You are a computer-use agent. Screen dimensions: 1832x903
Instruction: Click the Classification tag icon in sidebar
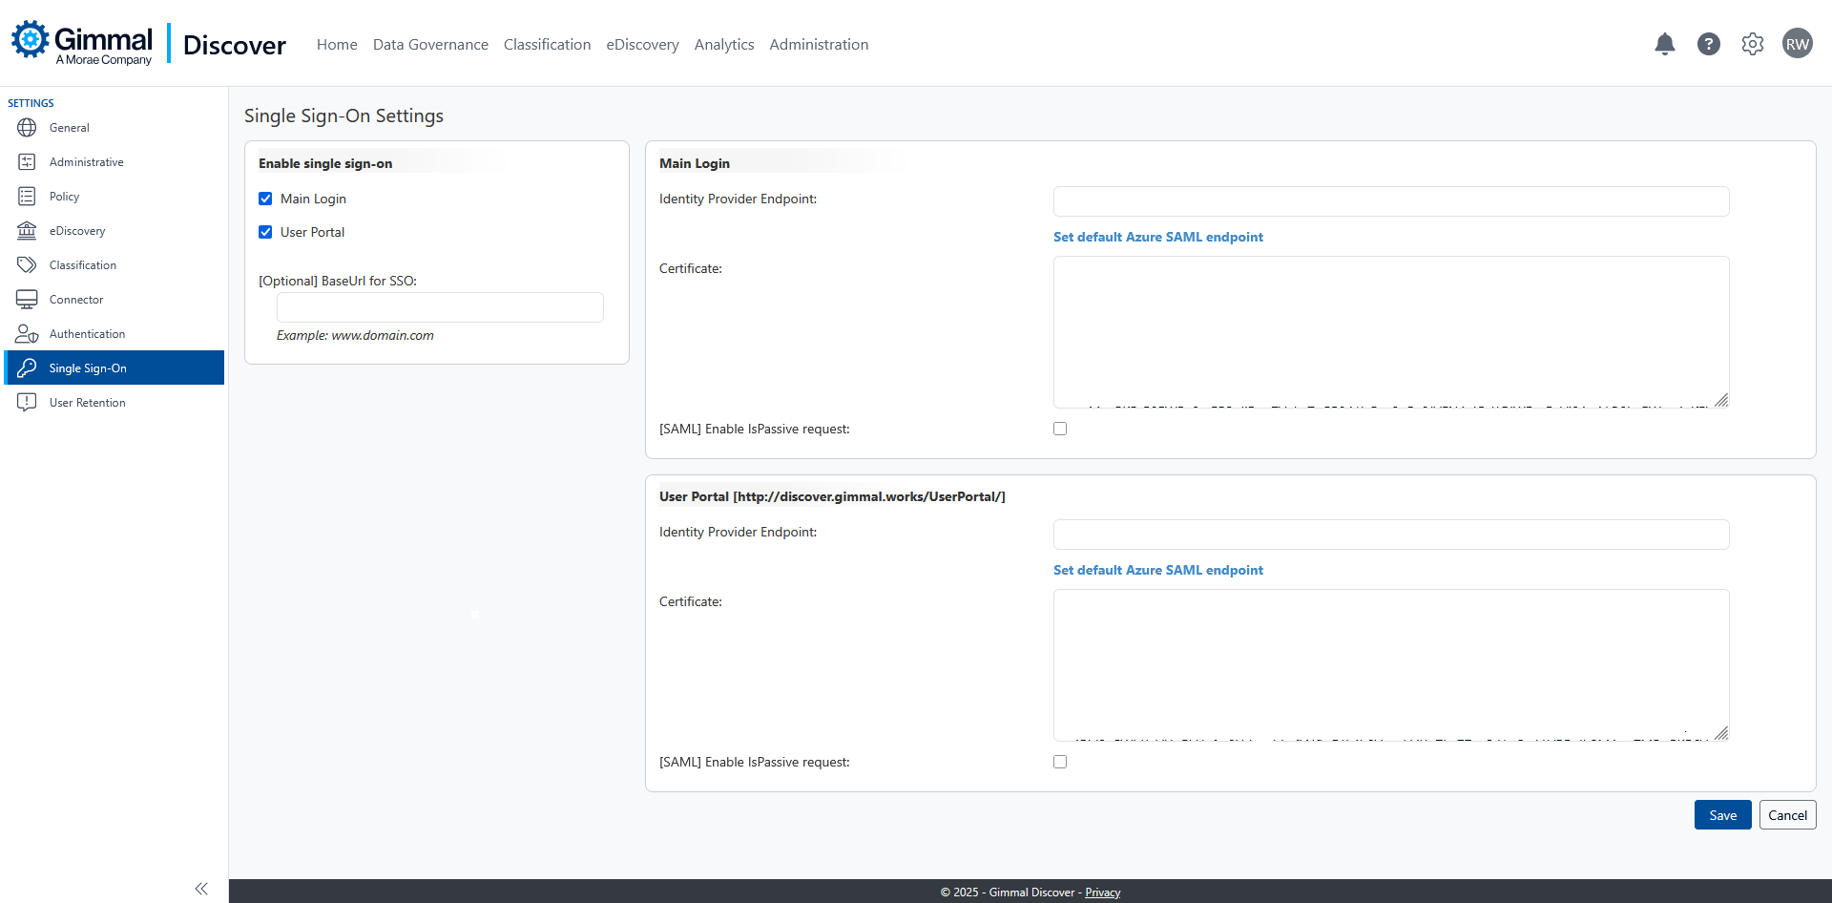pyautogui.click(x=27, y=265)
